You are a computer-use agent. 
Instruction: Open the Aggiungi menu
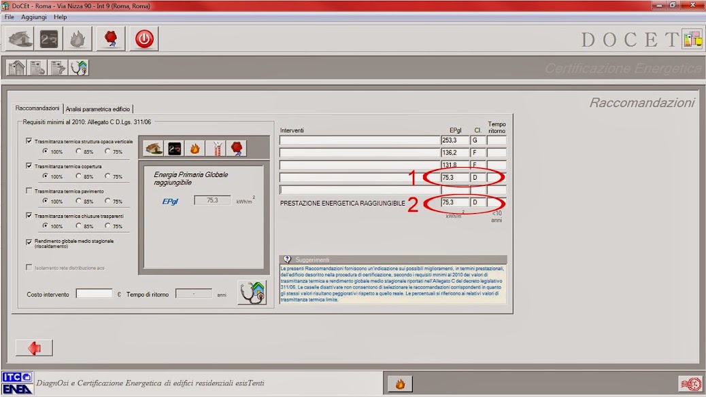(x=34, y=17)
